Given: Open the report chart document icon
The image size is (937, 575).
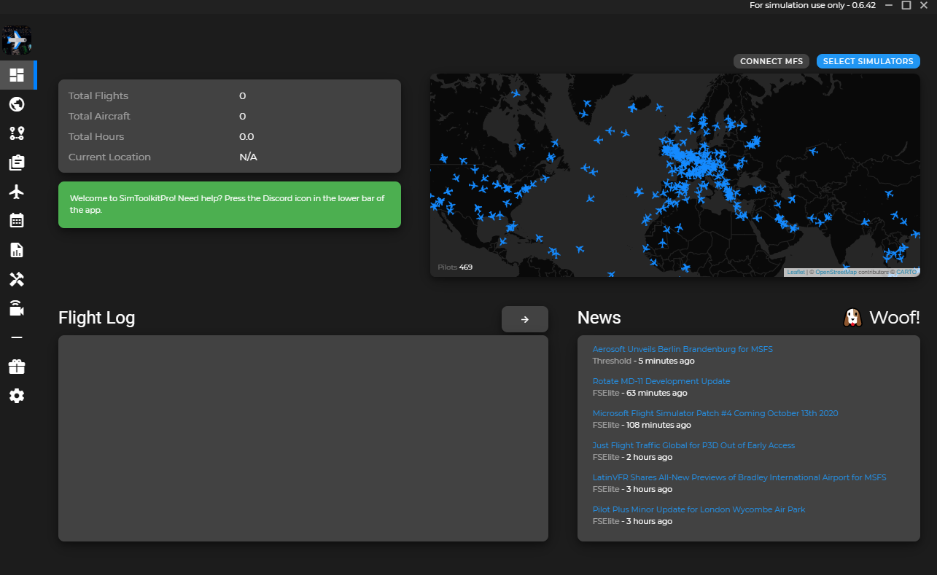Looking at the screenshot, I should (x=17, y=250).
